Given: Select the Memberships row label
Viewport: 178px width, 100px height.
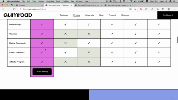Looking at the screenshot, I should click(x=15, y=24).
